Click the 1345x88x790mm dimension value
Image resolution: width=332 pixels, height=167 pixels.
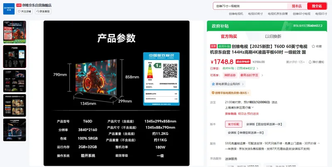pyautogui.click(x=160, y=128)
